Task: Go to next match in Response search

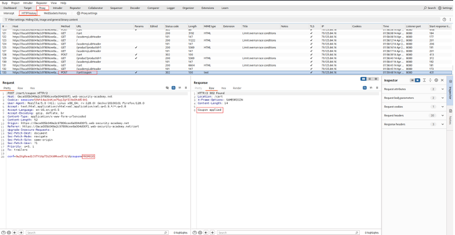Action: 212,233
